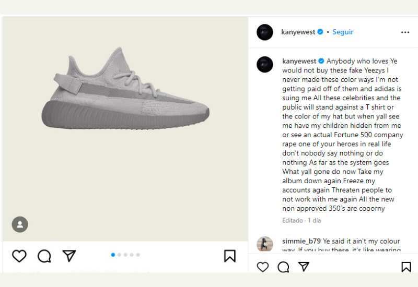This screenshot has width=418, height=287.
Task: Click the bookmark icon in right panel
Action: pyautogui.click(x=406, y=267)
